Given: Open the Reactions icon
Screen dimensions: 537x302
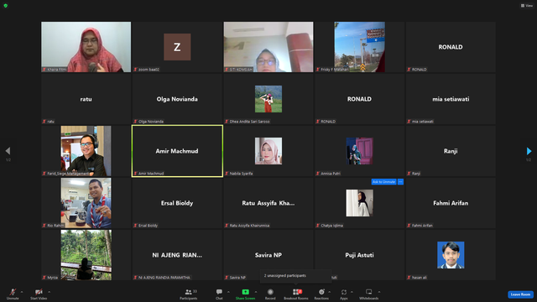Looking at the screenshot, I should pos(321,292).
